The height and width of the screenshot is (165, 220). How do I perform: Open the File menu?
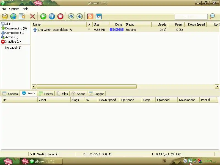pyautogui.click(x=4, y=9)
